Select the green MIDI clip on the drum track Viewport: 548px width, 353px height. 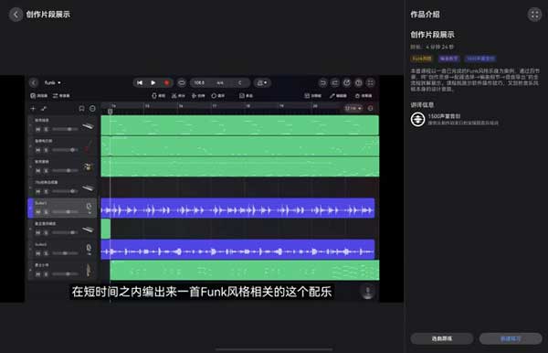pos(239,166)
